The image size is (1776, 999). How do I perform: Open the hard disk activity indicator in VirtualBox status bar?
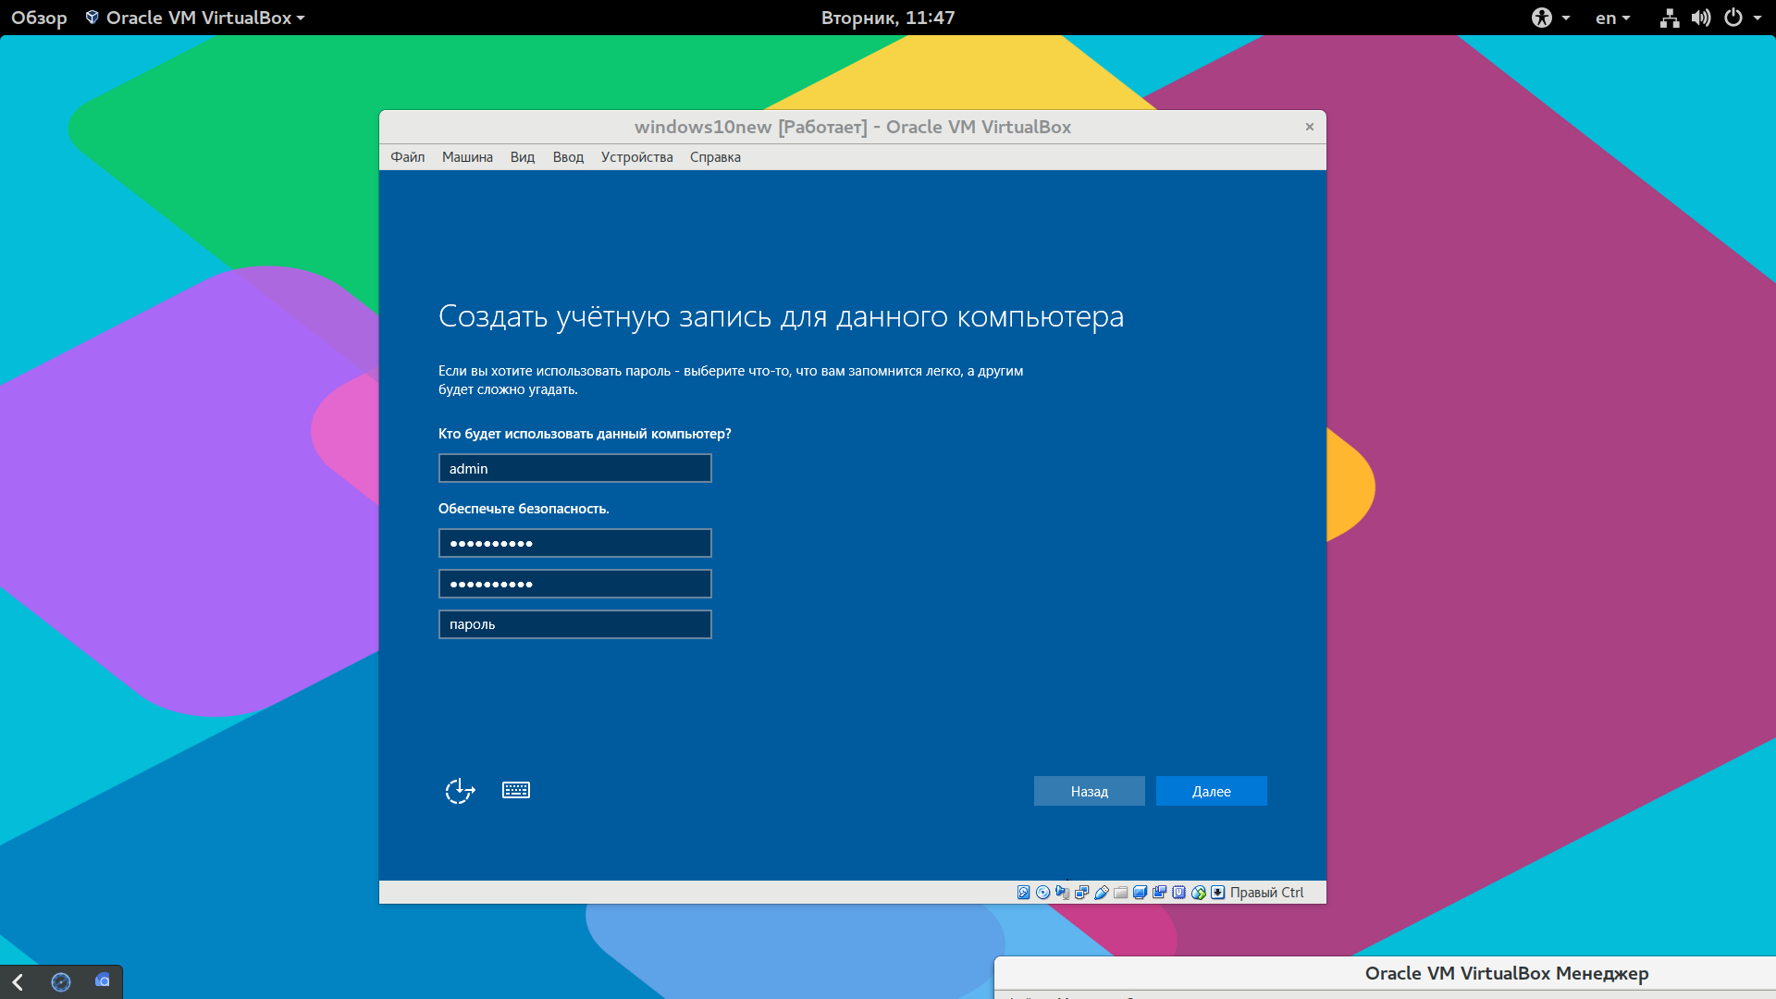[x=1023, y=893]
